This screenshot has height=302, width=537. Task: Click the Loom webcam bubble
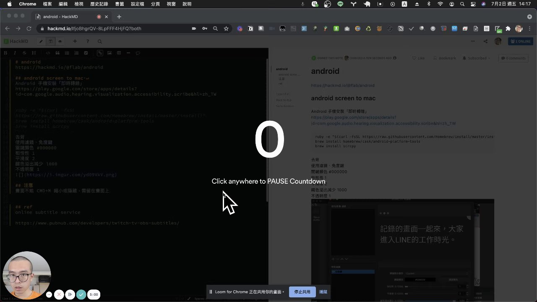pos(27,276)
